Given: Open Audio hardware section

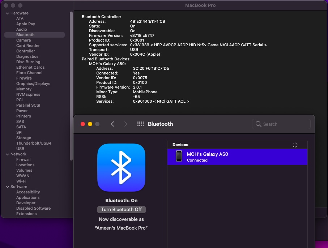Looking at the screenshot, I should tap(22, 29).
